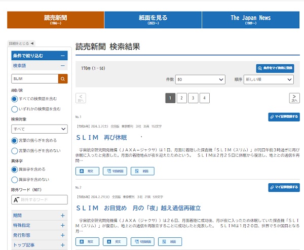Viewport: 304px width, 250px height.
Task: Expand the 発行形態 filter section
Action: pos(63,235)
